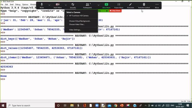Open the clock and date flyout
The height and width of the screenshot is (108, 192).
[180, 105]
